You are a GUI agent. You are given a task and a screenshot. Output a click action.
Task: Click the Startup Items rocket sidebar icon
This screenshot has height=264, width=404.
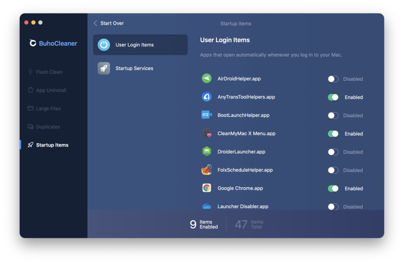coord(30,145)
